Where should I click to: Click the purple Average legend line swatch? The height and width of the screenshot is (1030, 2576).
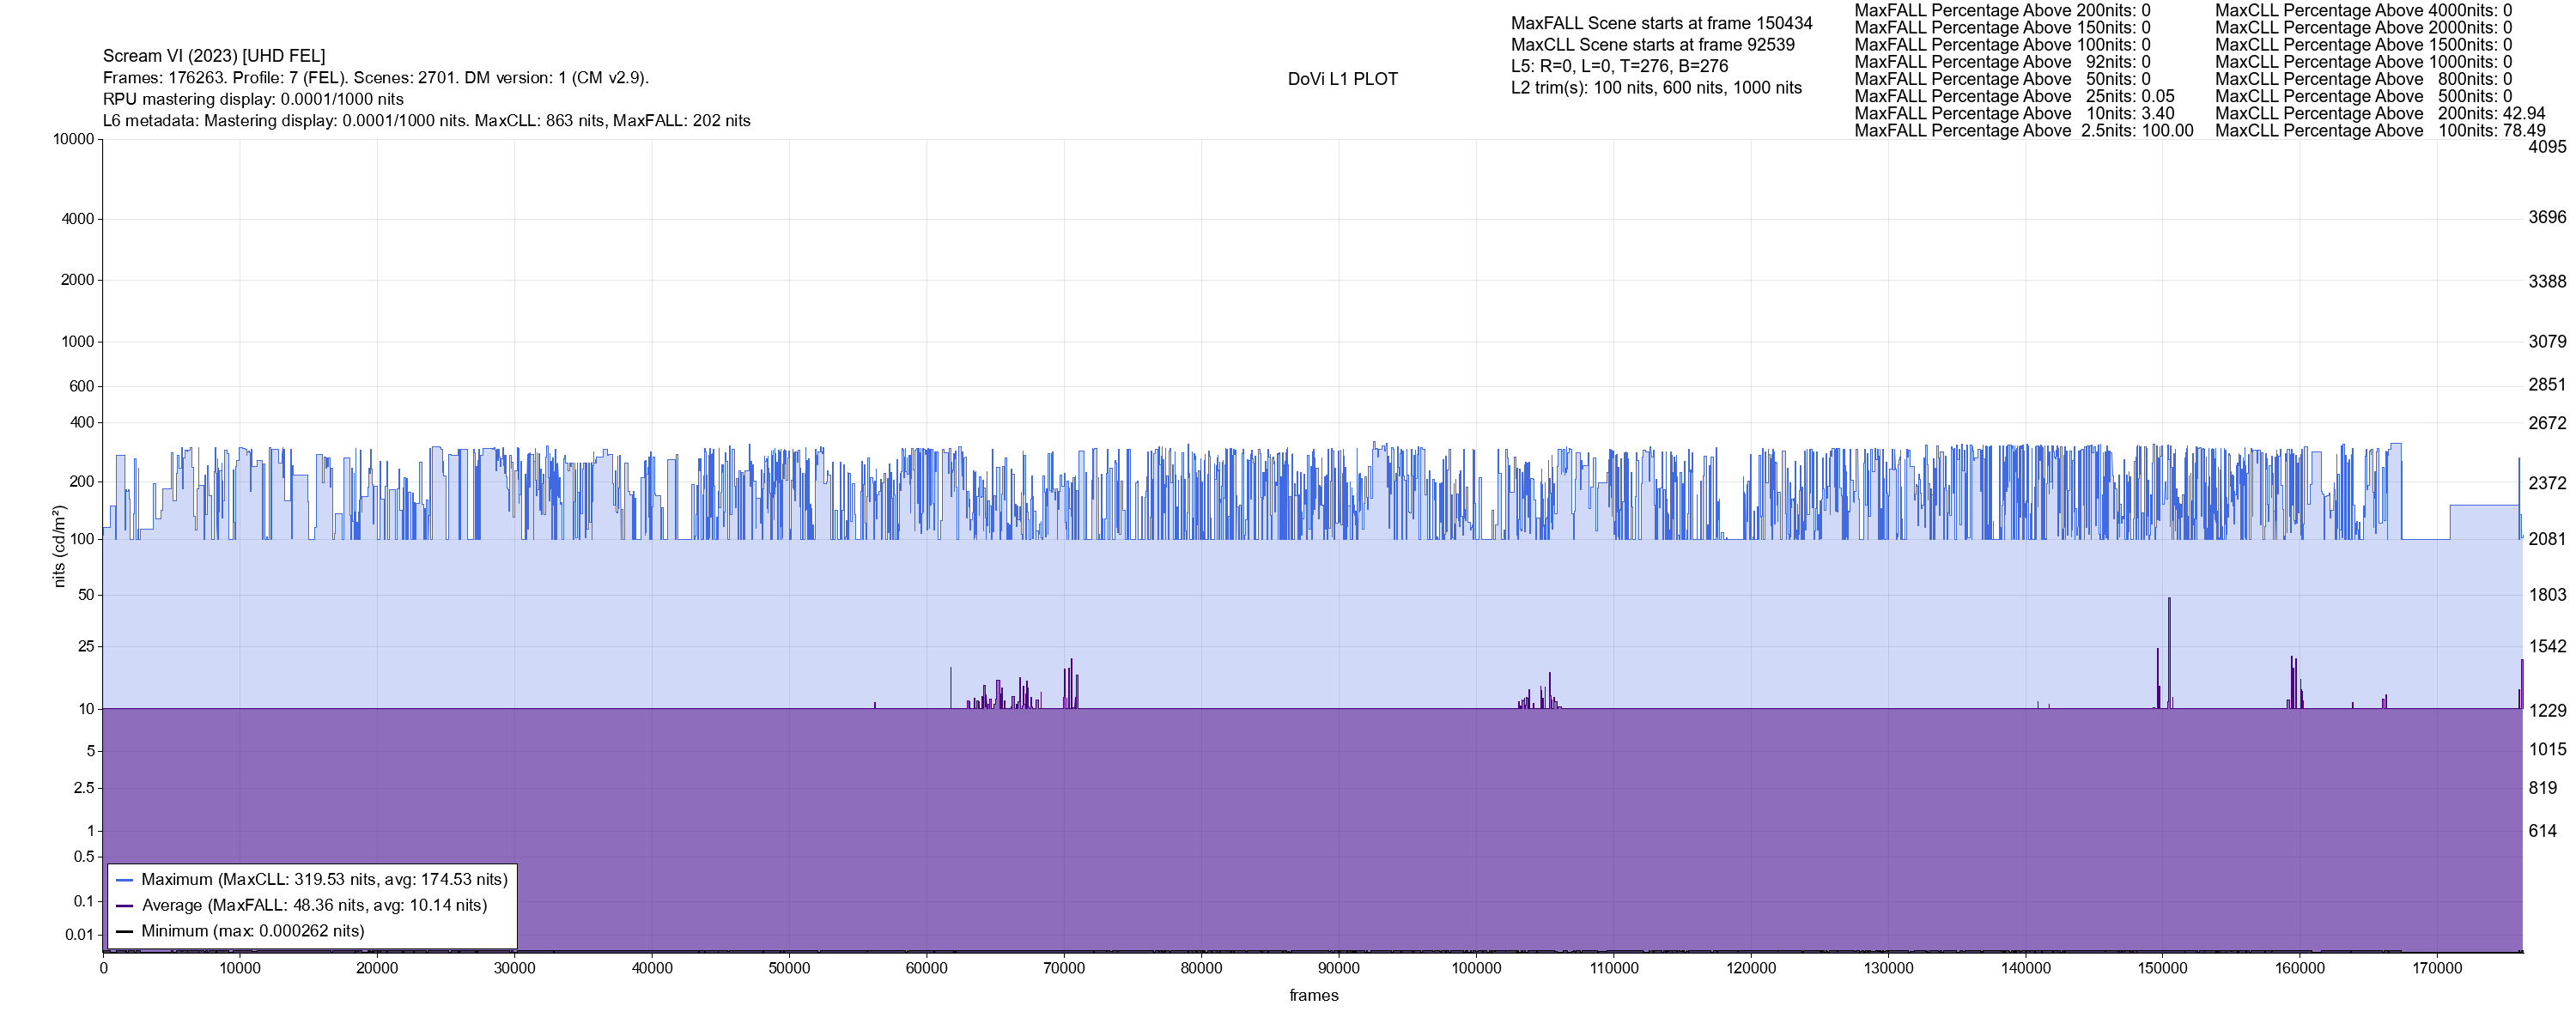click(x=125, y=906)
